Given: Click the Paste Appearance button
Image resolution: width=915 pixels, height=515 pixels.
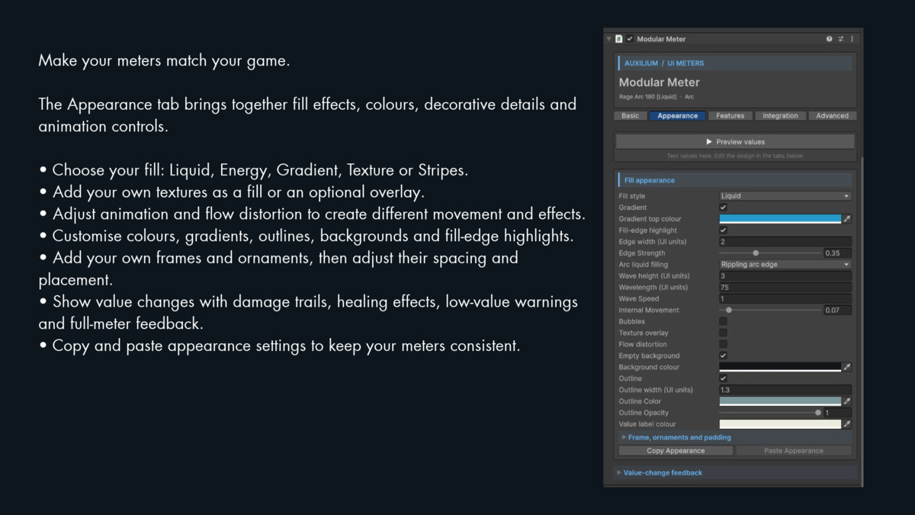Looking at the screenshot, I should pyautogui.click(x=793, y=451).
